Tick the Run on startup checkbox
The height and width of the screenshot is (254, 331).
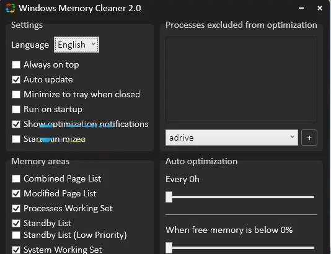coord(16,109)
